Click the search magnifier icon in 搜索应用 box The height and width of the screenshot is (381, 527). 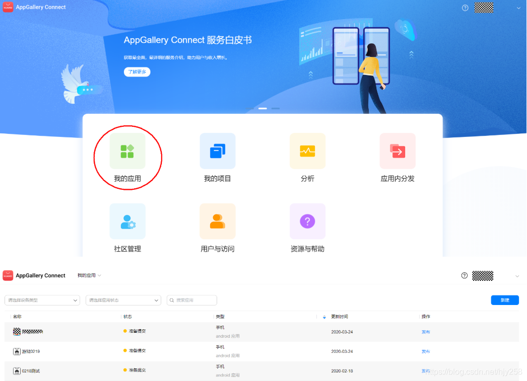pos(172,300)
